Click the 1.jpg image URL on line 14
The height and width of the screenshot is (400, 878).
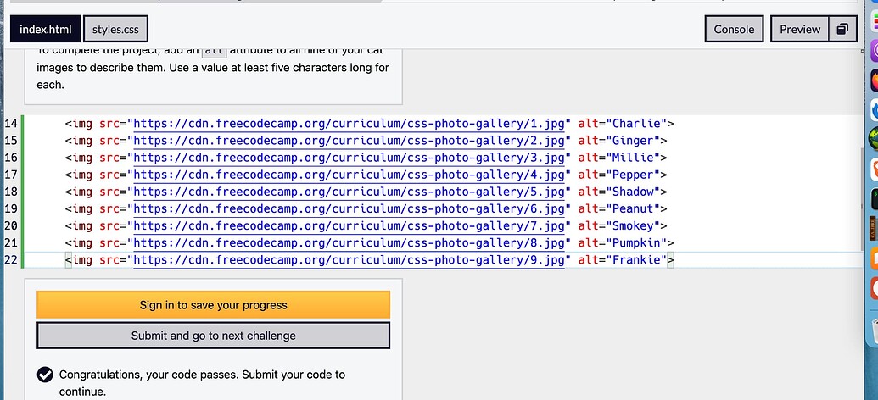coord(350,124)
